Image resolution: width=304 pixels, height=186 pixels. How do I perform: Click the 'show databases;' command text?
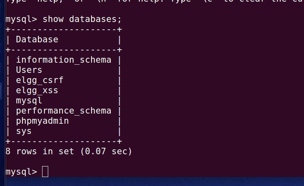(x=82, y=19)
